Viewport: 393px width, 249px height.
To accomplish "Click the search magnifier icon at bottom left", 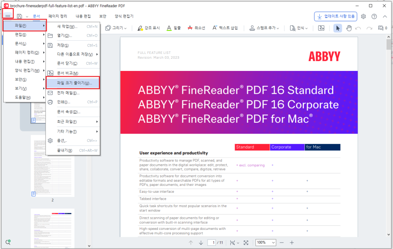I will pyautogui.click(x=8, y=242).
